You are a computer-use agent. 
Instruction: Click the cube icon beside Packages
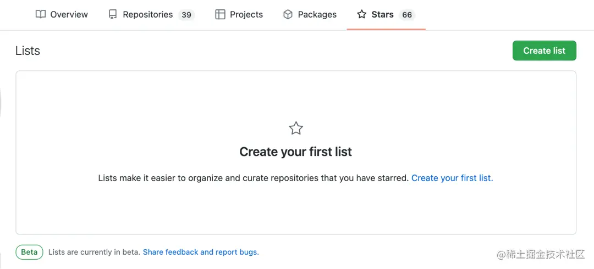288,14
